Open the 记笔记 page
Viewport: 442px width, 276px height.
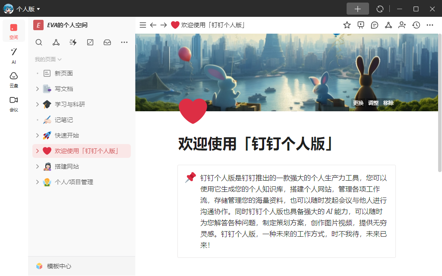[x=82, y=120]
